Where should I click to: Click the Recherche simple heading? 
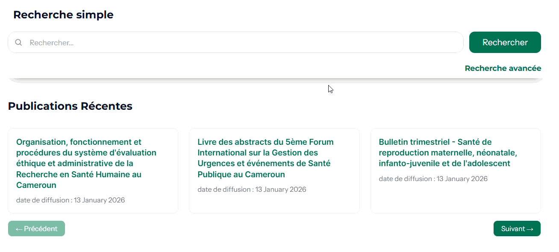(x=63, y=15)
